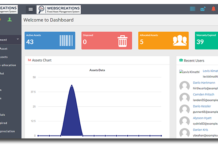The height and width of the screenshot is (145, 218).
Task: Select sidebar item ending in '-allocation'
Action: (8, 65)
